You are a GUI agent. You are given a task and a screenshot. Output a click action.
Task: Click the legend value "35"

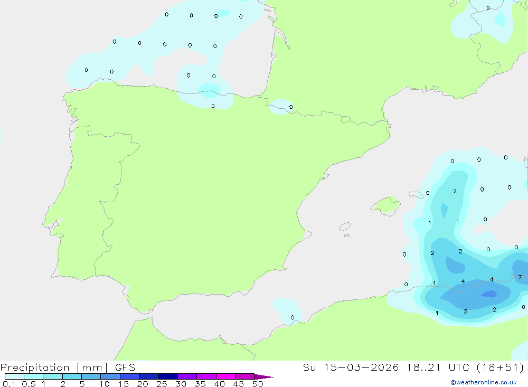200,384
